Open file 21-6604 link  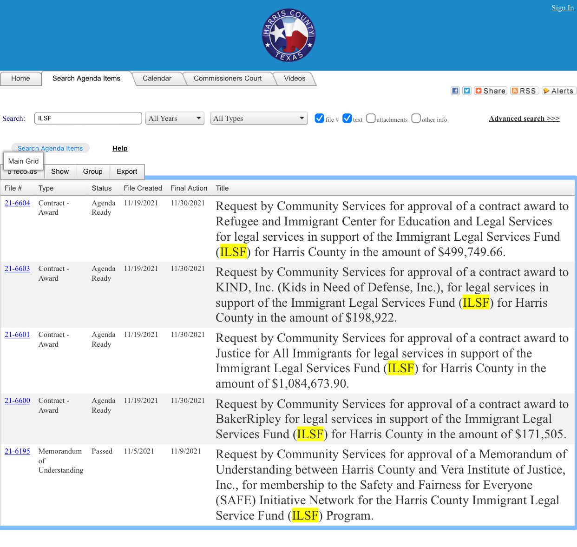coord(17,203)
